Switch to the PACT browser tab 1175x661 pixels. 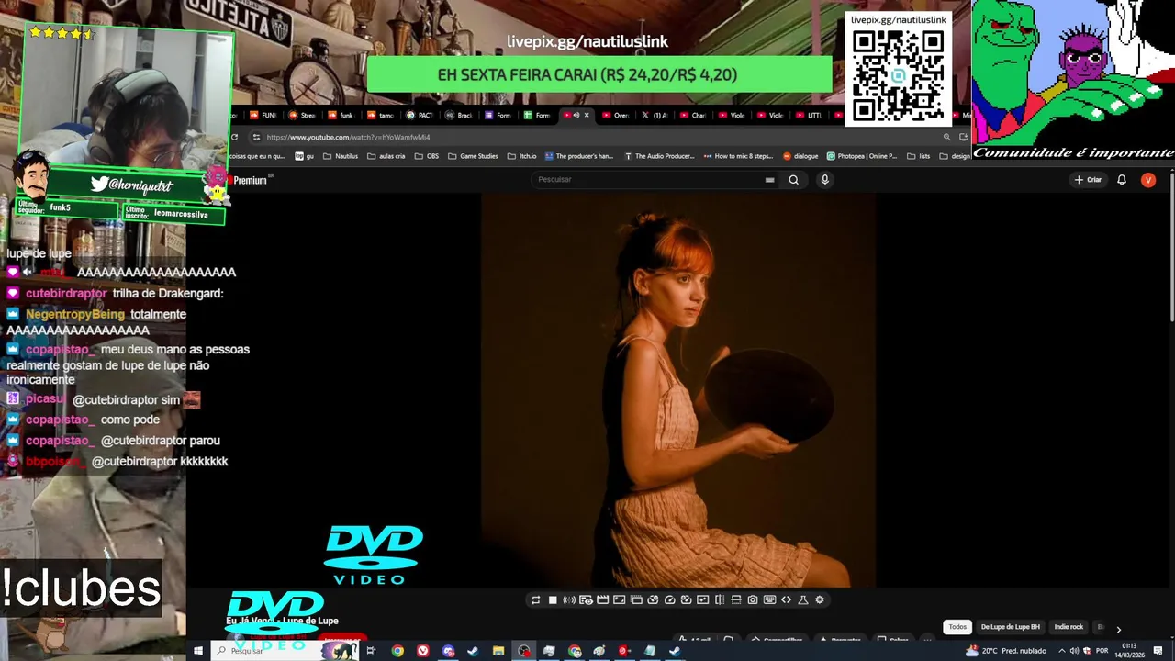tap(421, 116)
